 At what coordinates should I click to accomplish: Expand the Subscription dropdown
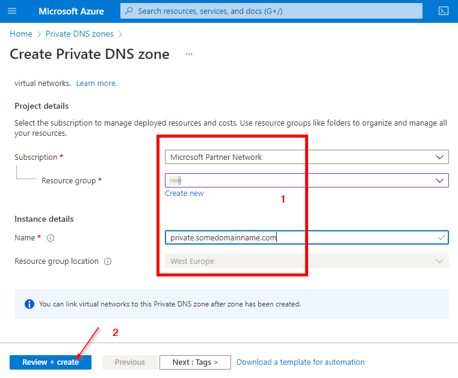pos(307,157)
